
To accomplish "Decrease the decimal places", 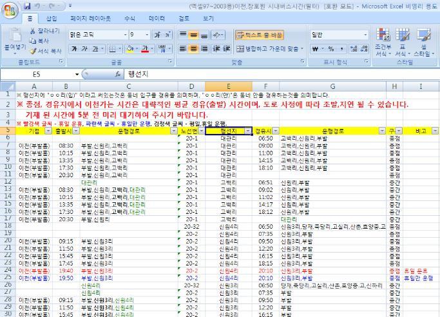I will [365, 49].
